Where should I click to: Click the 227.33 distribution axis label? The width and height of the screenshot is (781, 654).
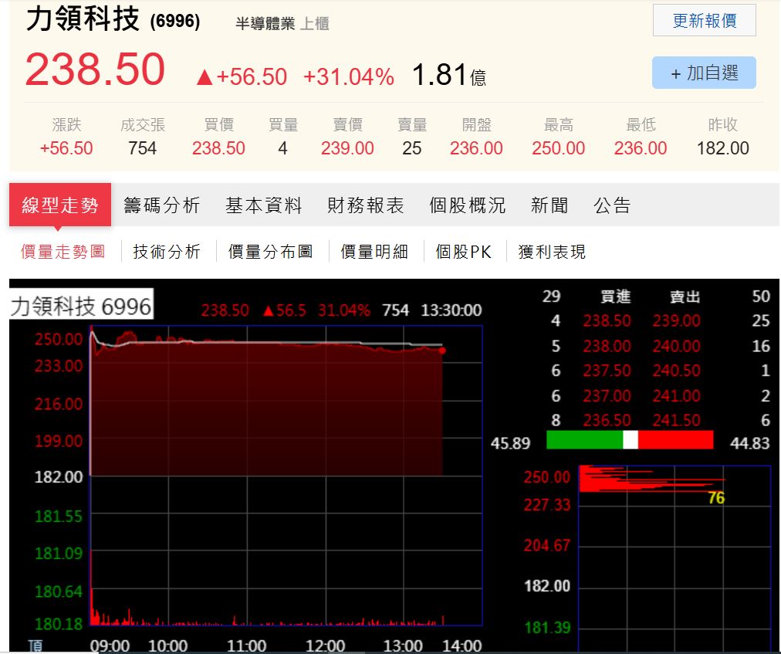(547, 505)
